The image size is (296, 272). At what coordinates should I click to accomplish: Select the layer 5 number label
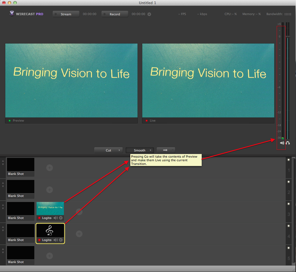point(289,258)
